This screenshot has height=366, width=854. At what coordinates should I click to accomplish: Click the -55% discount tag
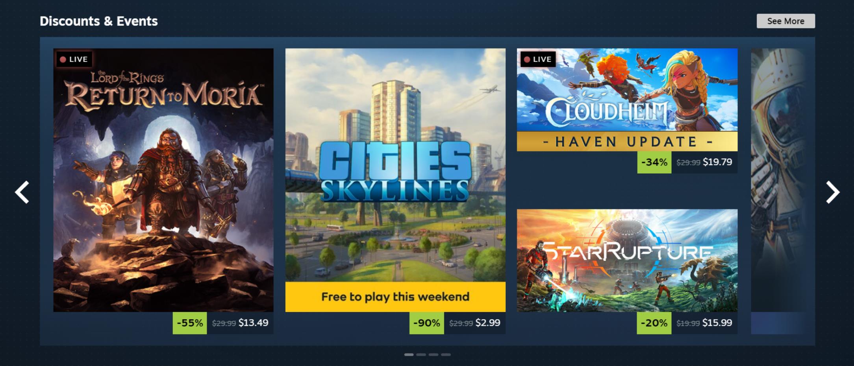[190, 323]
